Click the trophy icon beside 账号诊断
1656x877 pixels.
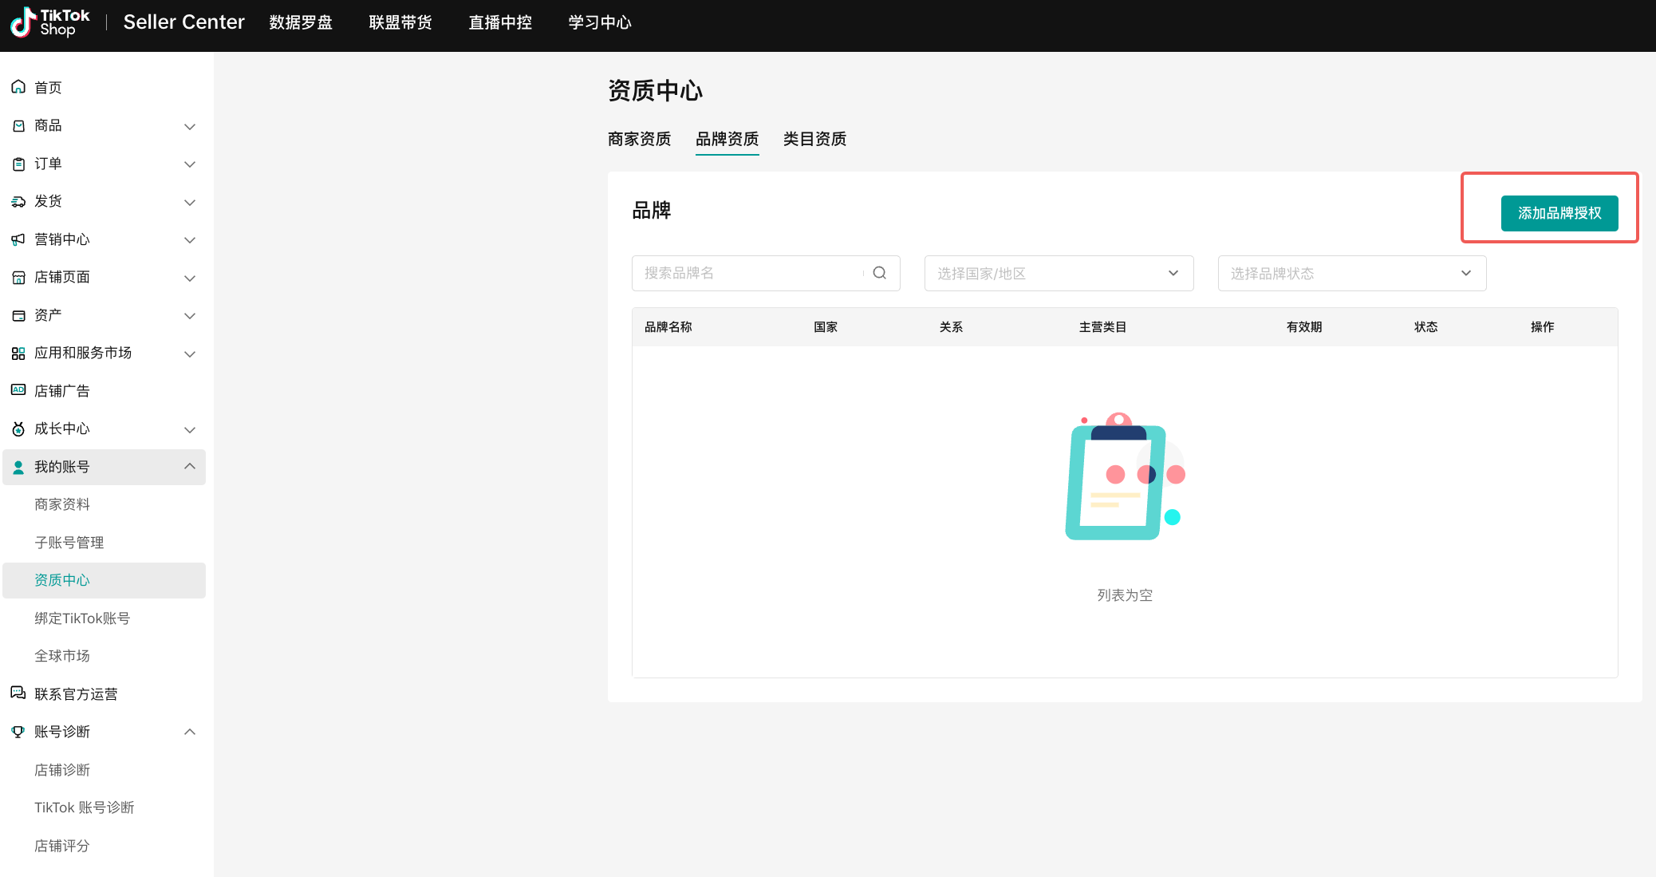18,731
